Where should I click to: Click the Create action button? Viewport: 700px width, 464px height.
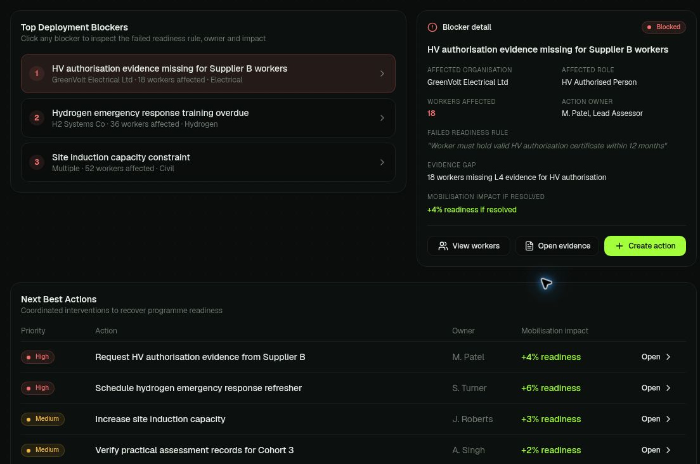[x=645, y=246]
